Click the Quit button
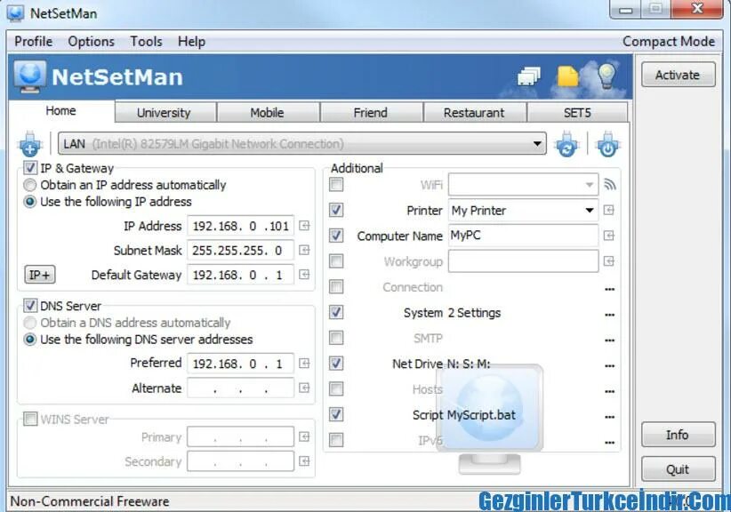Screen dimensions: 731x512 click(678, 468)
